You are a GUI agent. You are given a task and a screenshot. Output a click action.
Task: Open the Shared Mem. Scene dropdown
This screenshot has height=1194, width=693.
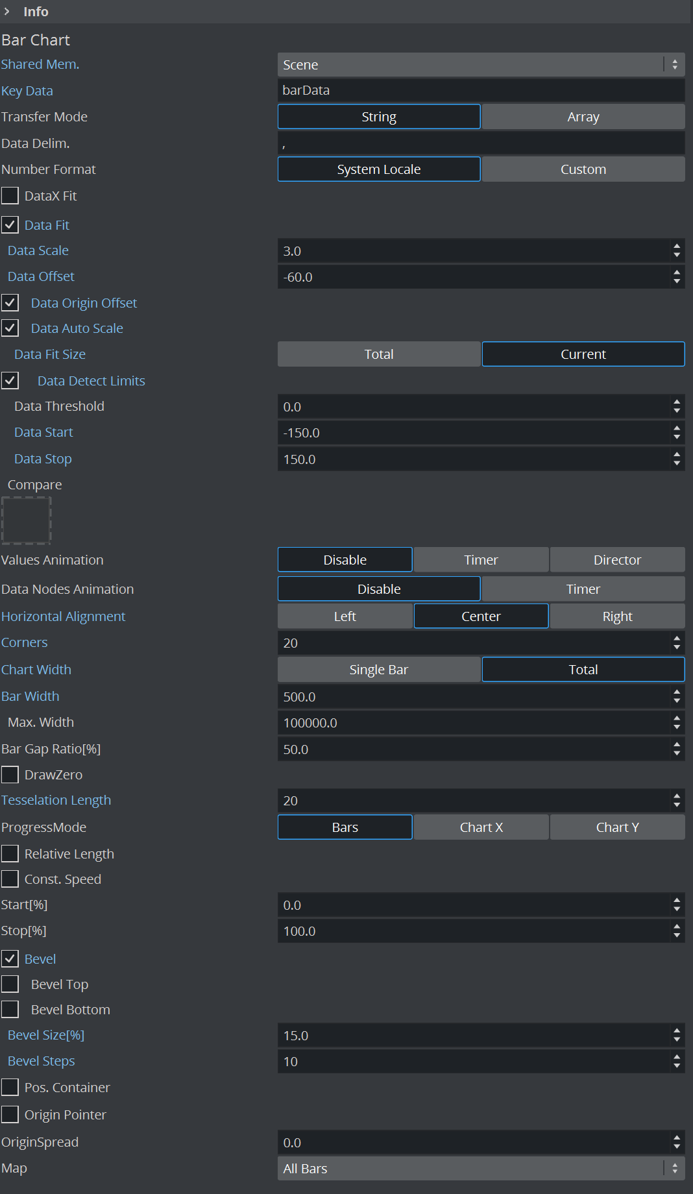coord(480,65)
